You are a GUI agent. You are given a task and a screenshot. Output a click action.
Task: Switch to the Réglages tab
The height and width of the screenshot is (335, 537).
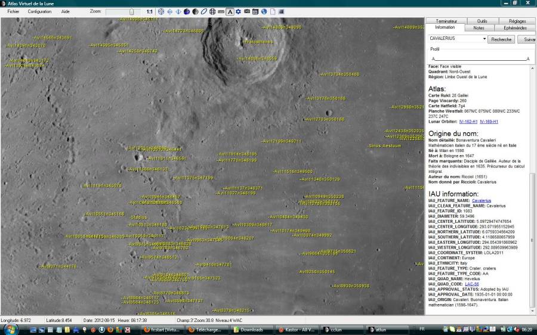(x=517, y=21)
